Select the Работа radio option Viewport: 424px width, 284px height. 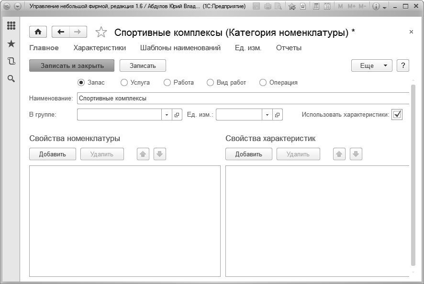pyautogui.click(x=179, y=82)
